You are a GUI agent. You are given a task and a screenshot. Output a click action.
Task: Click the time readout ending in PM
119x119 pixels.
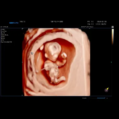pos(101,24)
